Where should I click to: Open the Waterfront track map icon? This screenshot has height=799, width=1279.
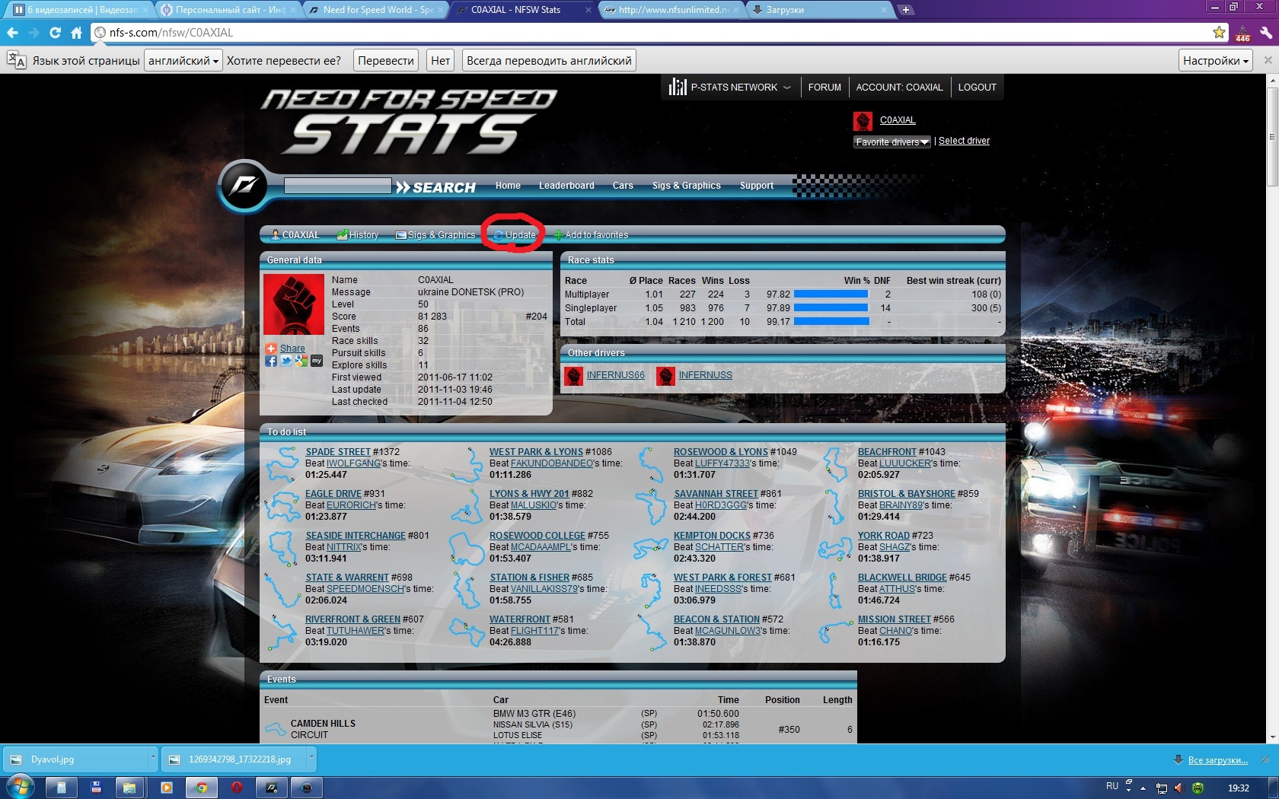click(x=467, y=631)
